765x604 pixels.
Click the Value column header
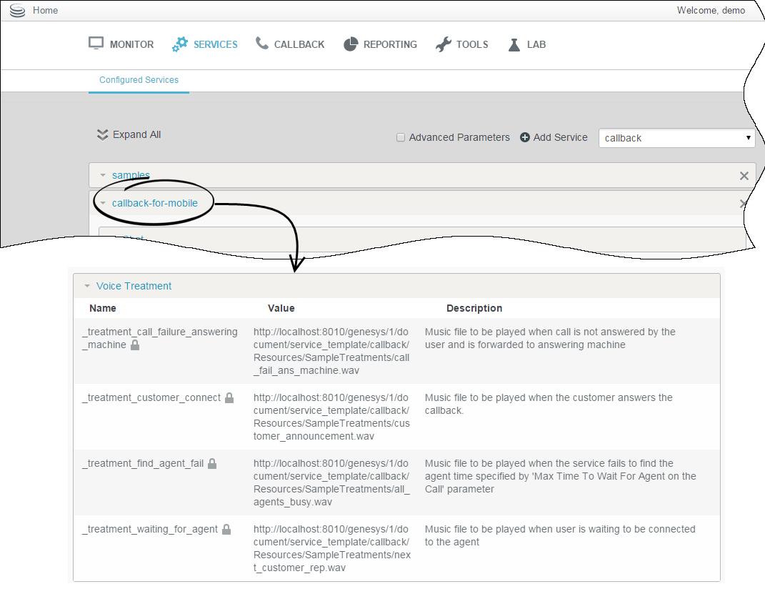pyautogui.click(x=281, y=308)
